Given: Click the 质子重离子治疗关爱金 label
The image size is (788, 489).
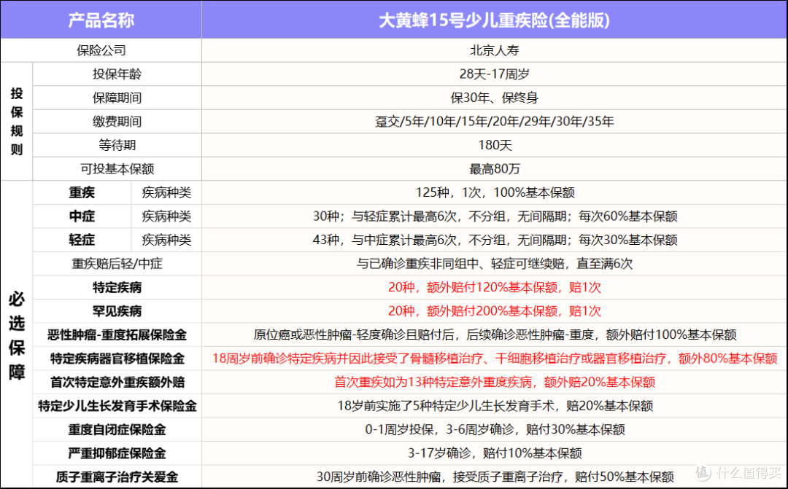Looking at the screenshot, I should pos(117,477).
